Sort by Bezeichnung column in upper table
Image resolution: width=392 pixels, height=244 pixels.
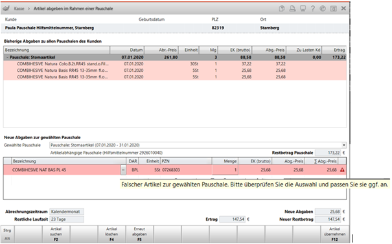pyautogui.click(x=57, y=50)
